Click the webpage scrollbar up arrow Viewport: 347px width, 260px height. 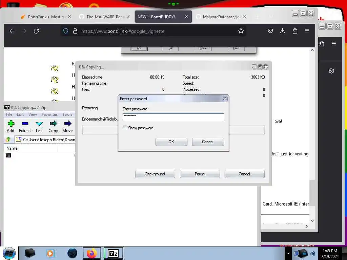click(312, 50)
